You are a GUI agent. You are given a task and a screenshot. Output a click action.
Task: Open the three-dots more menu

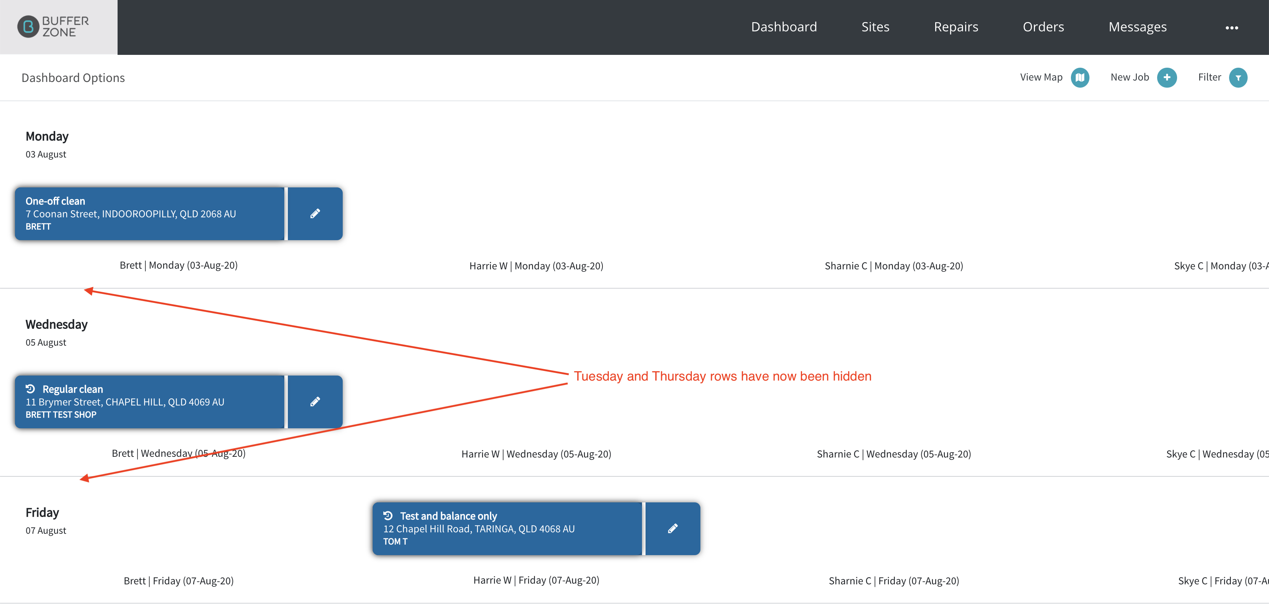[1232, 27]
